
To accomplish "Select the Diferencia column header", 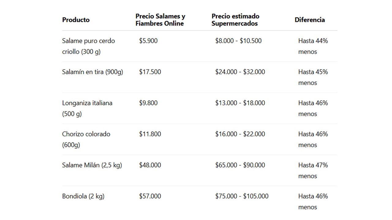I will pos(310,20).
